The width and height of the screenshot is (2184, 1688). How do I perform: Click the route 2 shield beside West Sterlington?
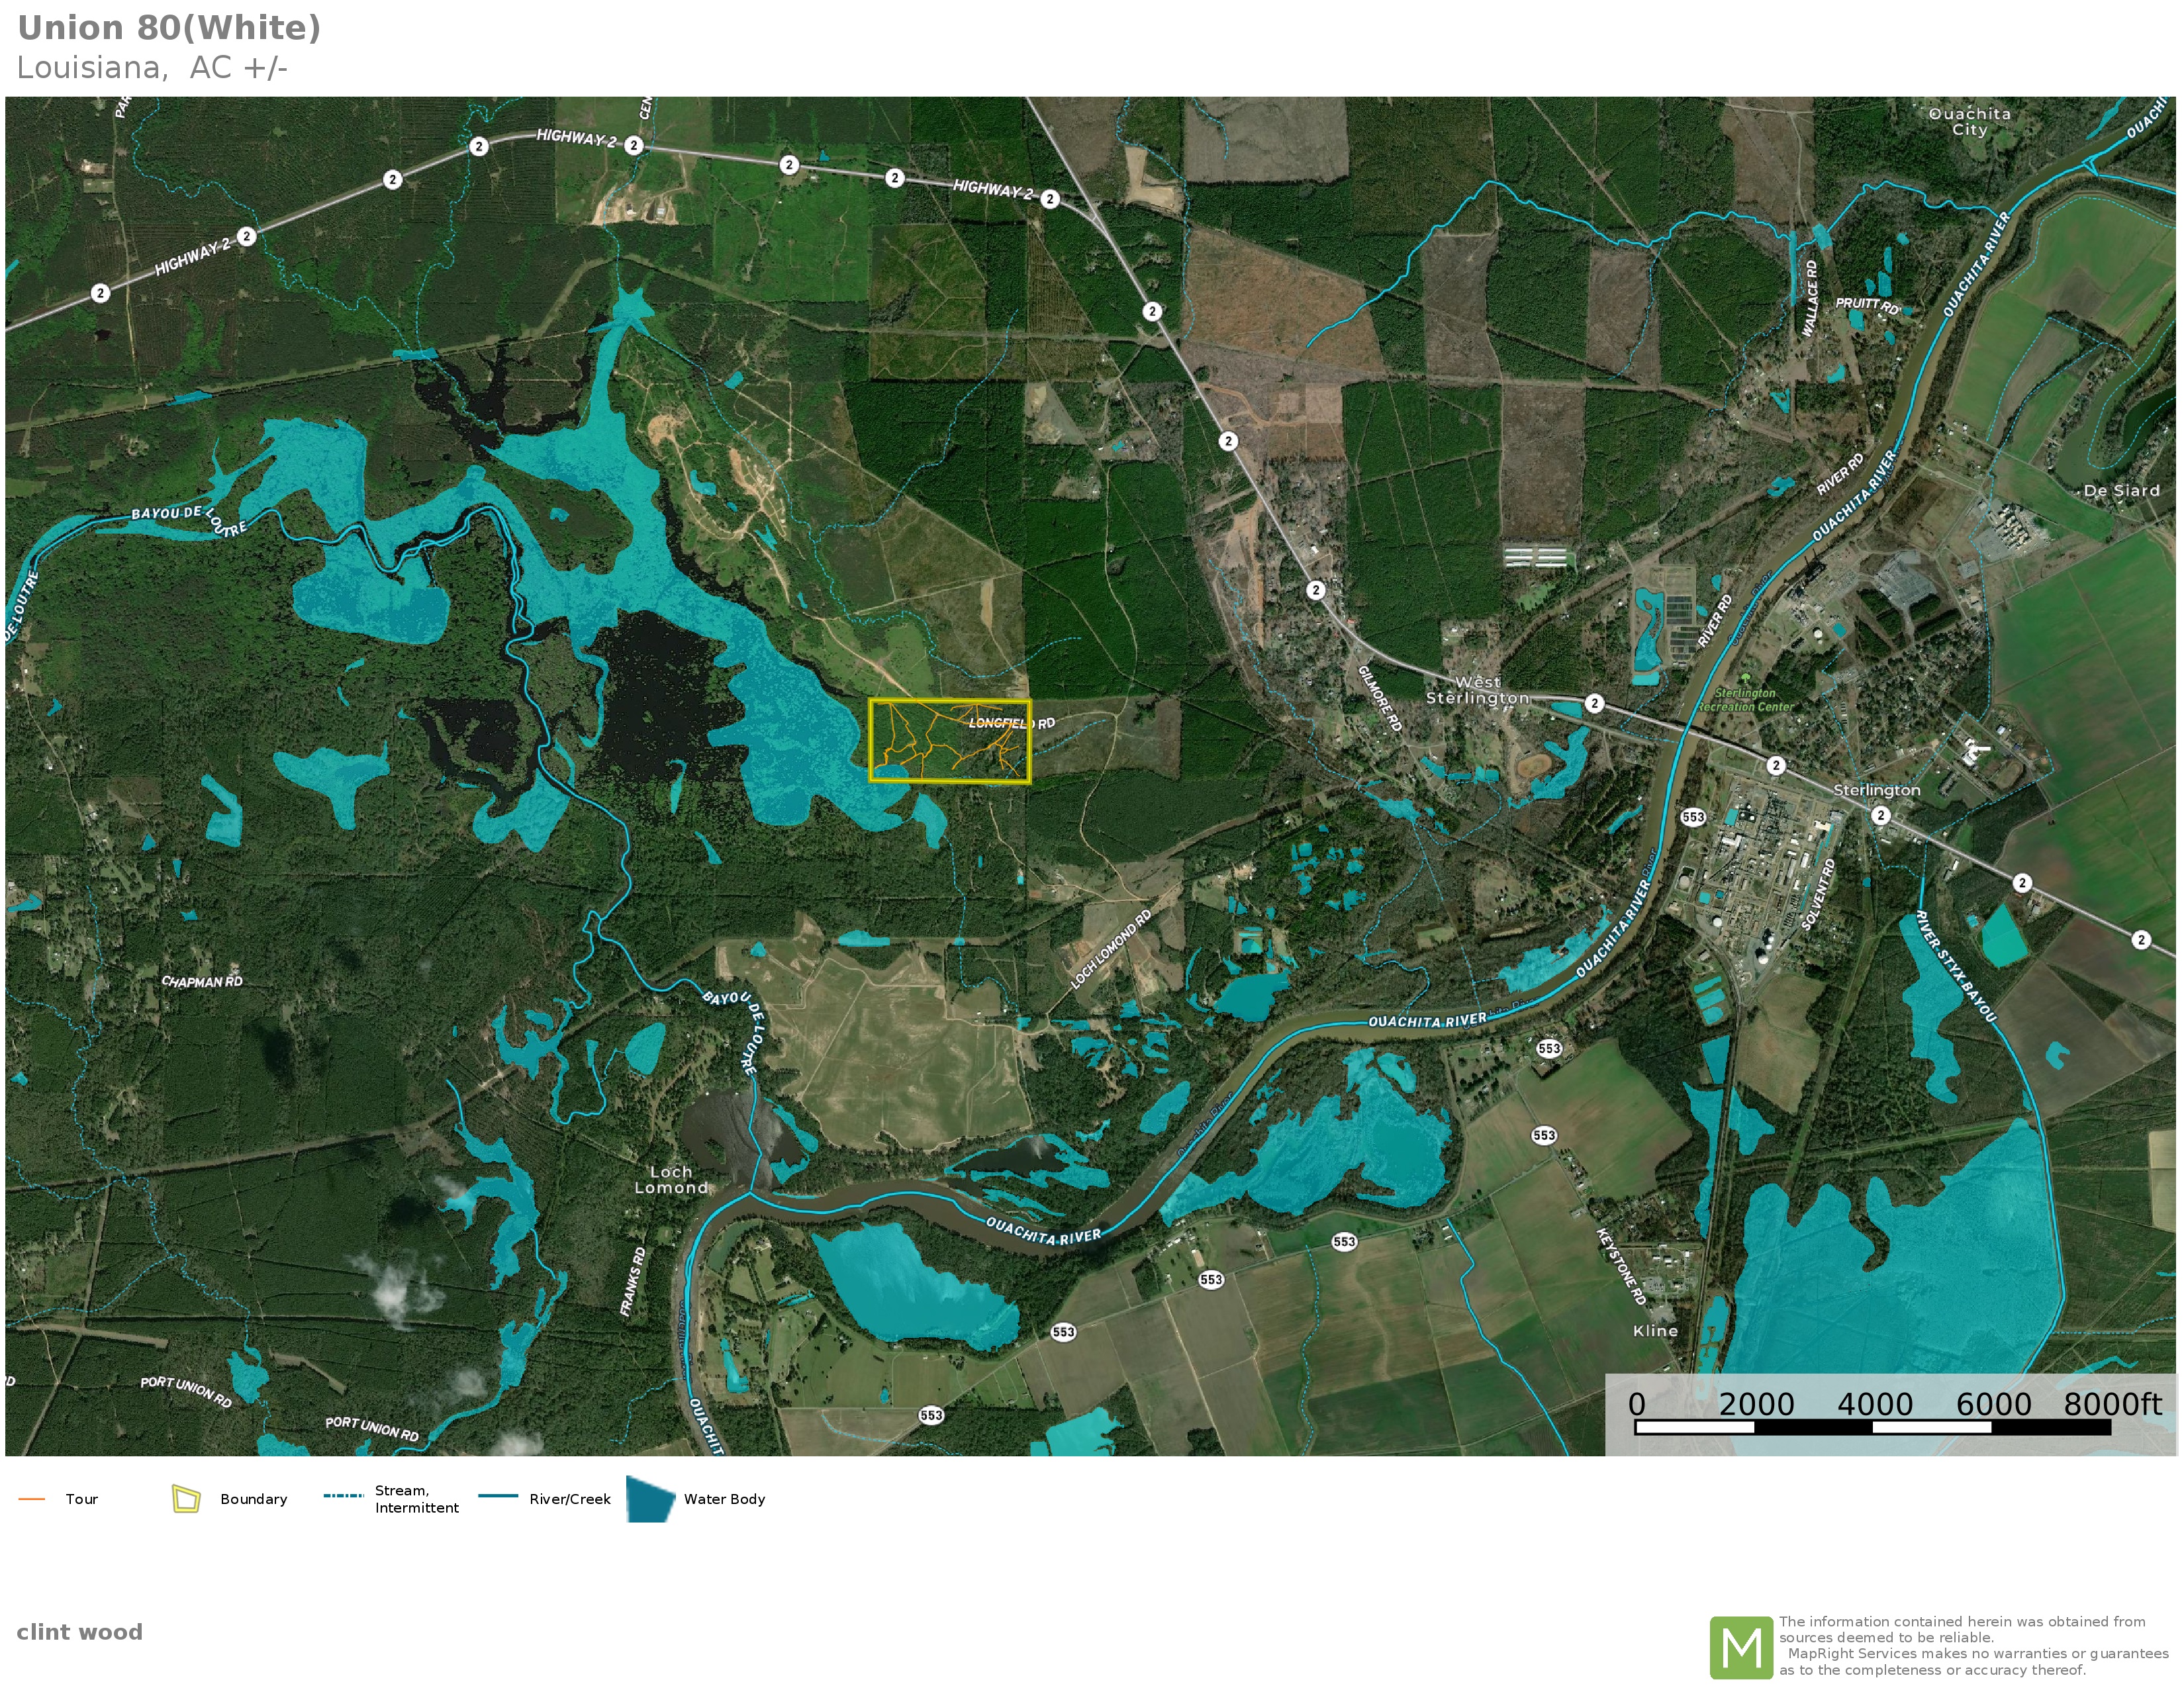tap(1594, 703)
